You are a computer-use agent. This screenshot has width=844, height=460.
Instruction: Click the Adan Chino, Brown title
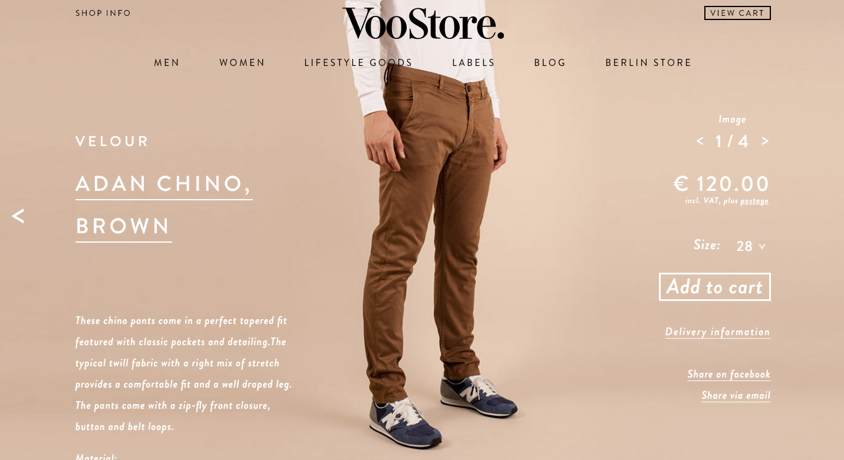[x=164, y=205]
